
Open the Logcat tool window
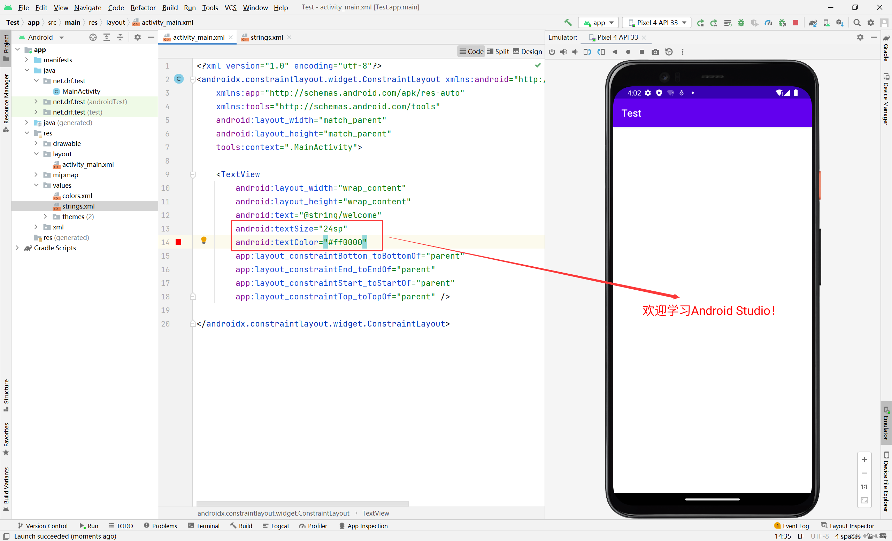pyautogui.click(x=276, y=526)
